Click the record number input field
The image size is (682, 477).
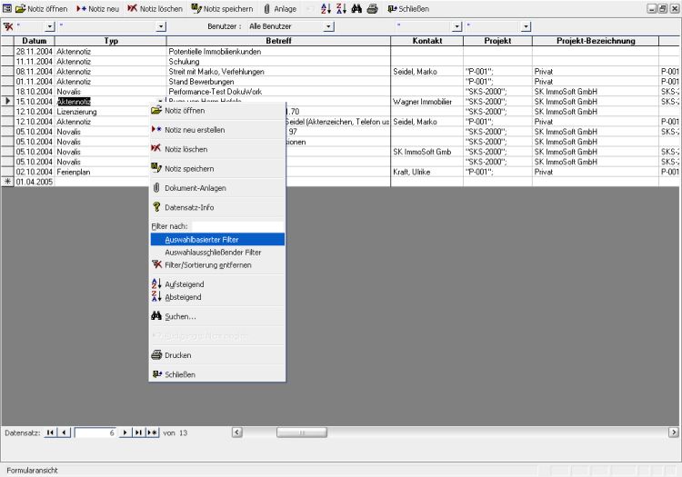(x=95, y=432)
